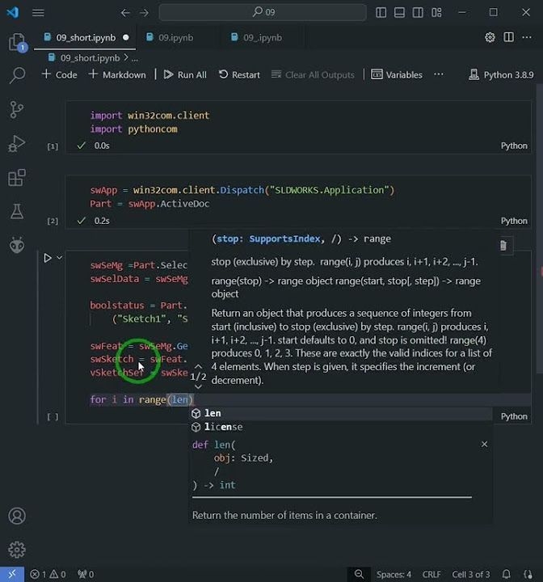The image size is (543, 582).
Task: Add a new Code cell
Action: (59, 74)
